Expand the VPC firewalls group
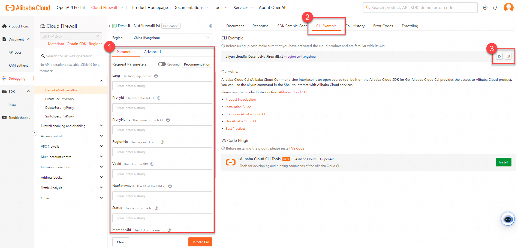518x248 pixels. 101,146
